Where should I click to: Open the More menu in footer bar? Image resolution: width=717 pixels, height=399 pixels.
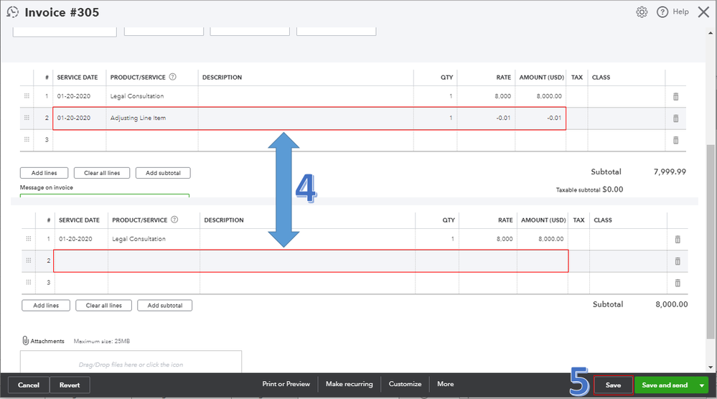click(x=446, y=384)
